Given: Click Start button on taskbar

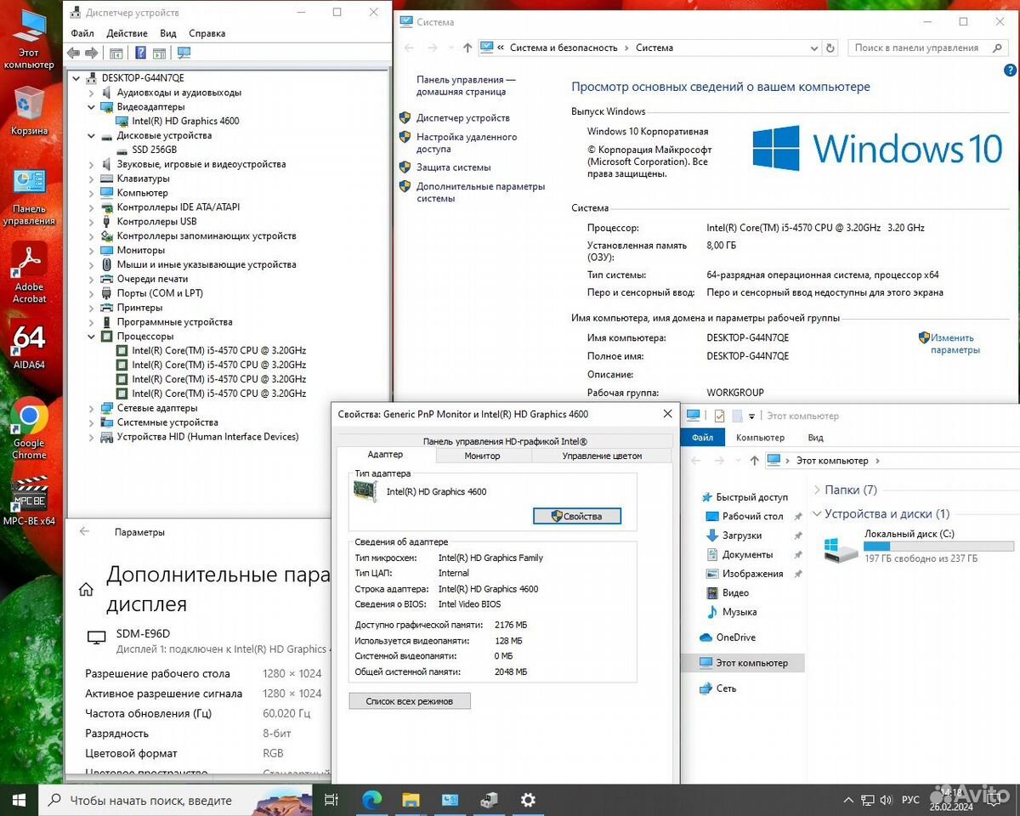Looking at the screenshot, I should (19, 800).
